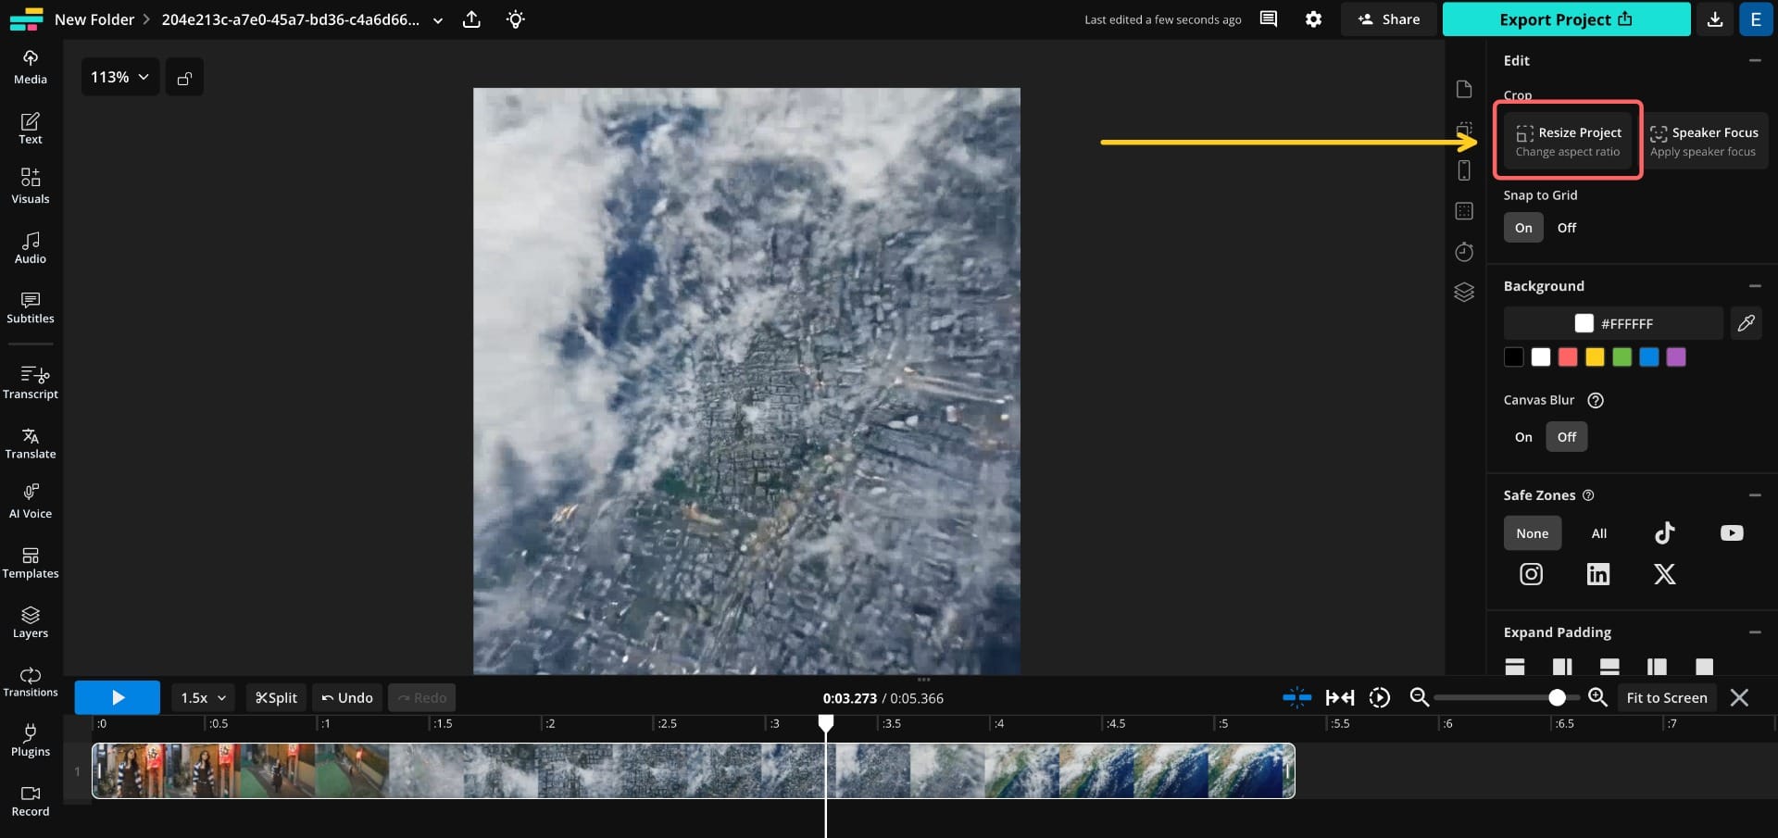Click Resize Project button

pos(1568,141)
